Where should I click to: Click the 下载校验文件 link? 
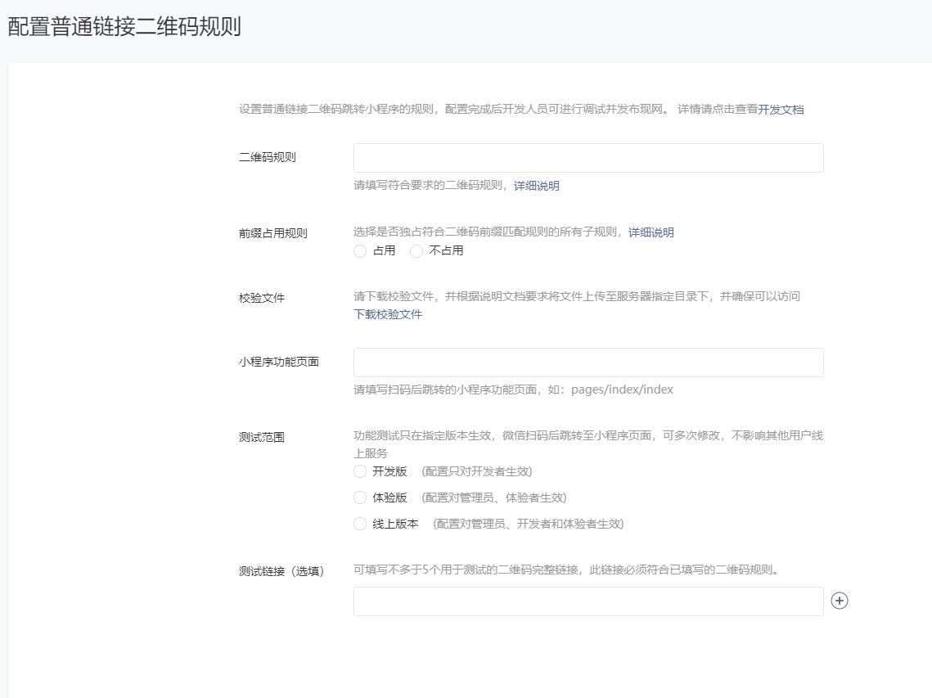click(x=388, y=314)
